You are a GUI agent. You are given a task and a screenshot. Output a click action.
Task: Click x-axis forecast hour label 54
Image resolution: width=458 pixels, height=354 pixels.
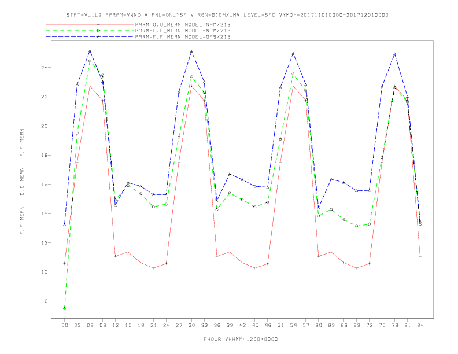[293, 325]
